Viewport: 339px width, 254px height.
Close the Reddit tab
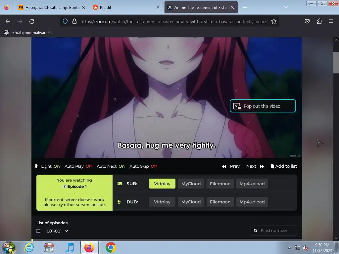(158, 8)
